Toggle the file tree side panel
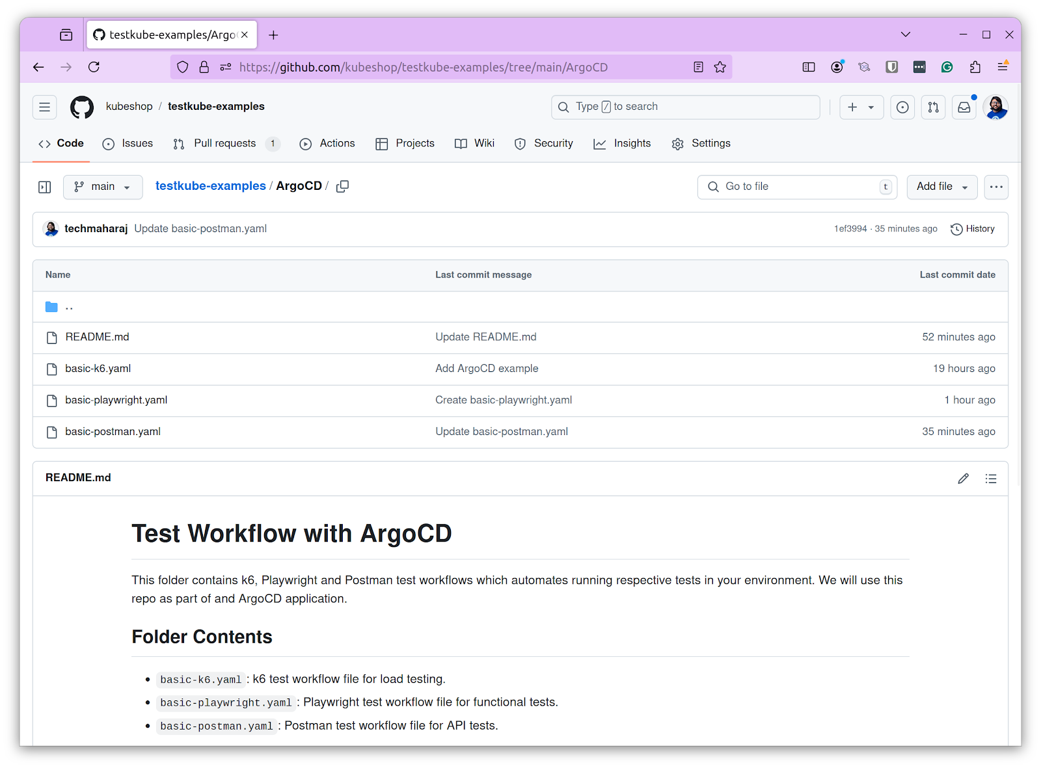Image resolution: width=1041 pixels, height=768 pixels. (45, 187)
